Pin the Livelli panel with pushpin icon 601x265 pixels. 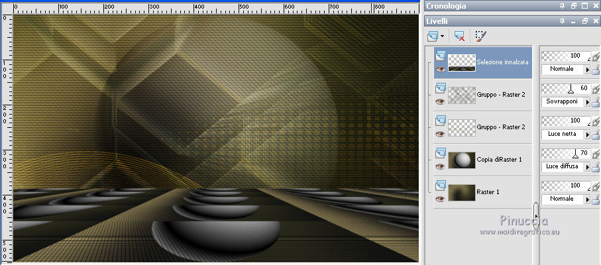point(563,21)
